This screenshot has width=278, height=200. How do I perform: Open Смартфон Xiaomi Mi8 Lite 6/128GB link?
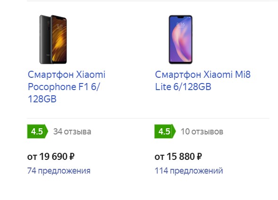pyautogui.click(x=202, y=81)
